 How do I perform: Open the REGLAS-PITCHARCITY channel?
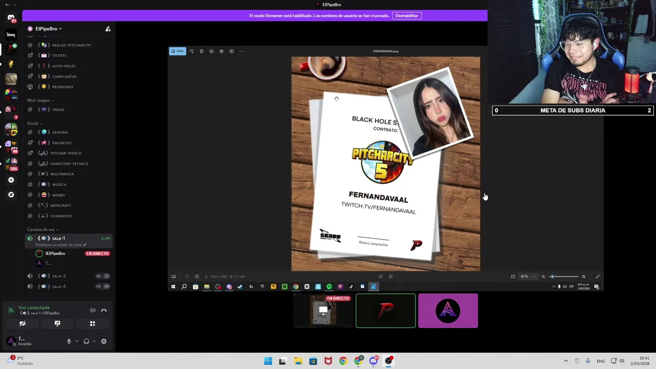(x=69, y=45)
